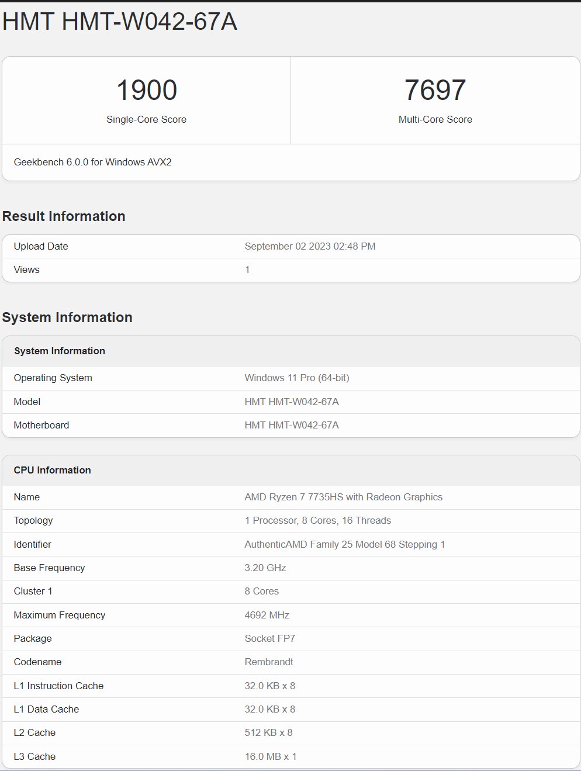Click the Views row label
Screen dimensions: 581x771
coord(27,269)
